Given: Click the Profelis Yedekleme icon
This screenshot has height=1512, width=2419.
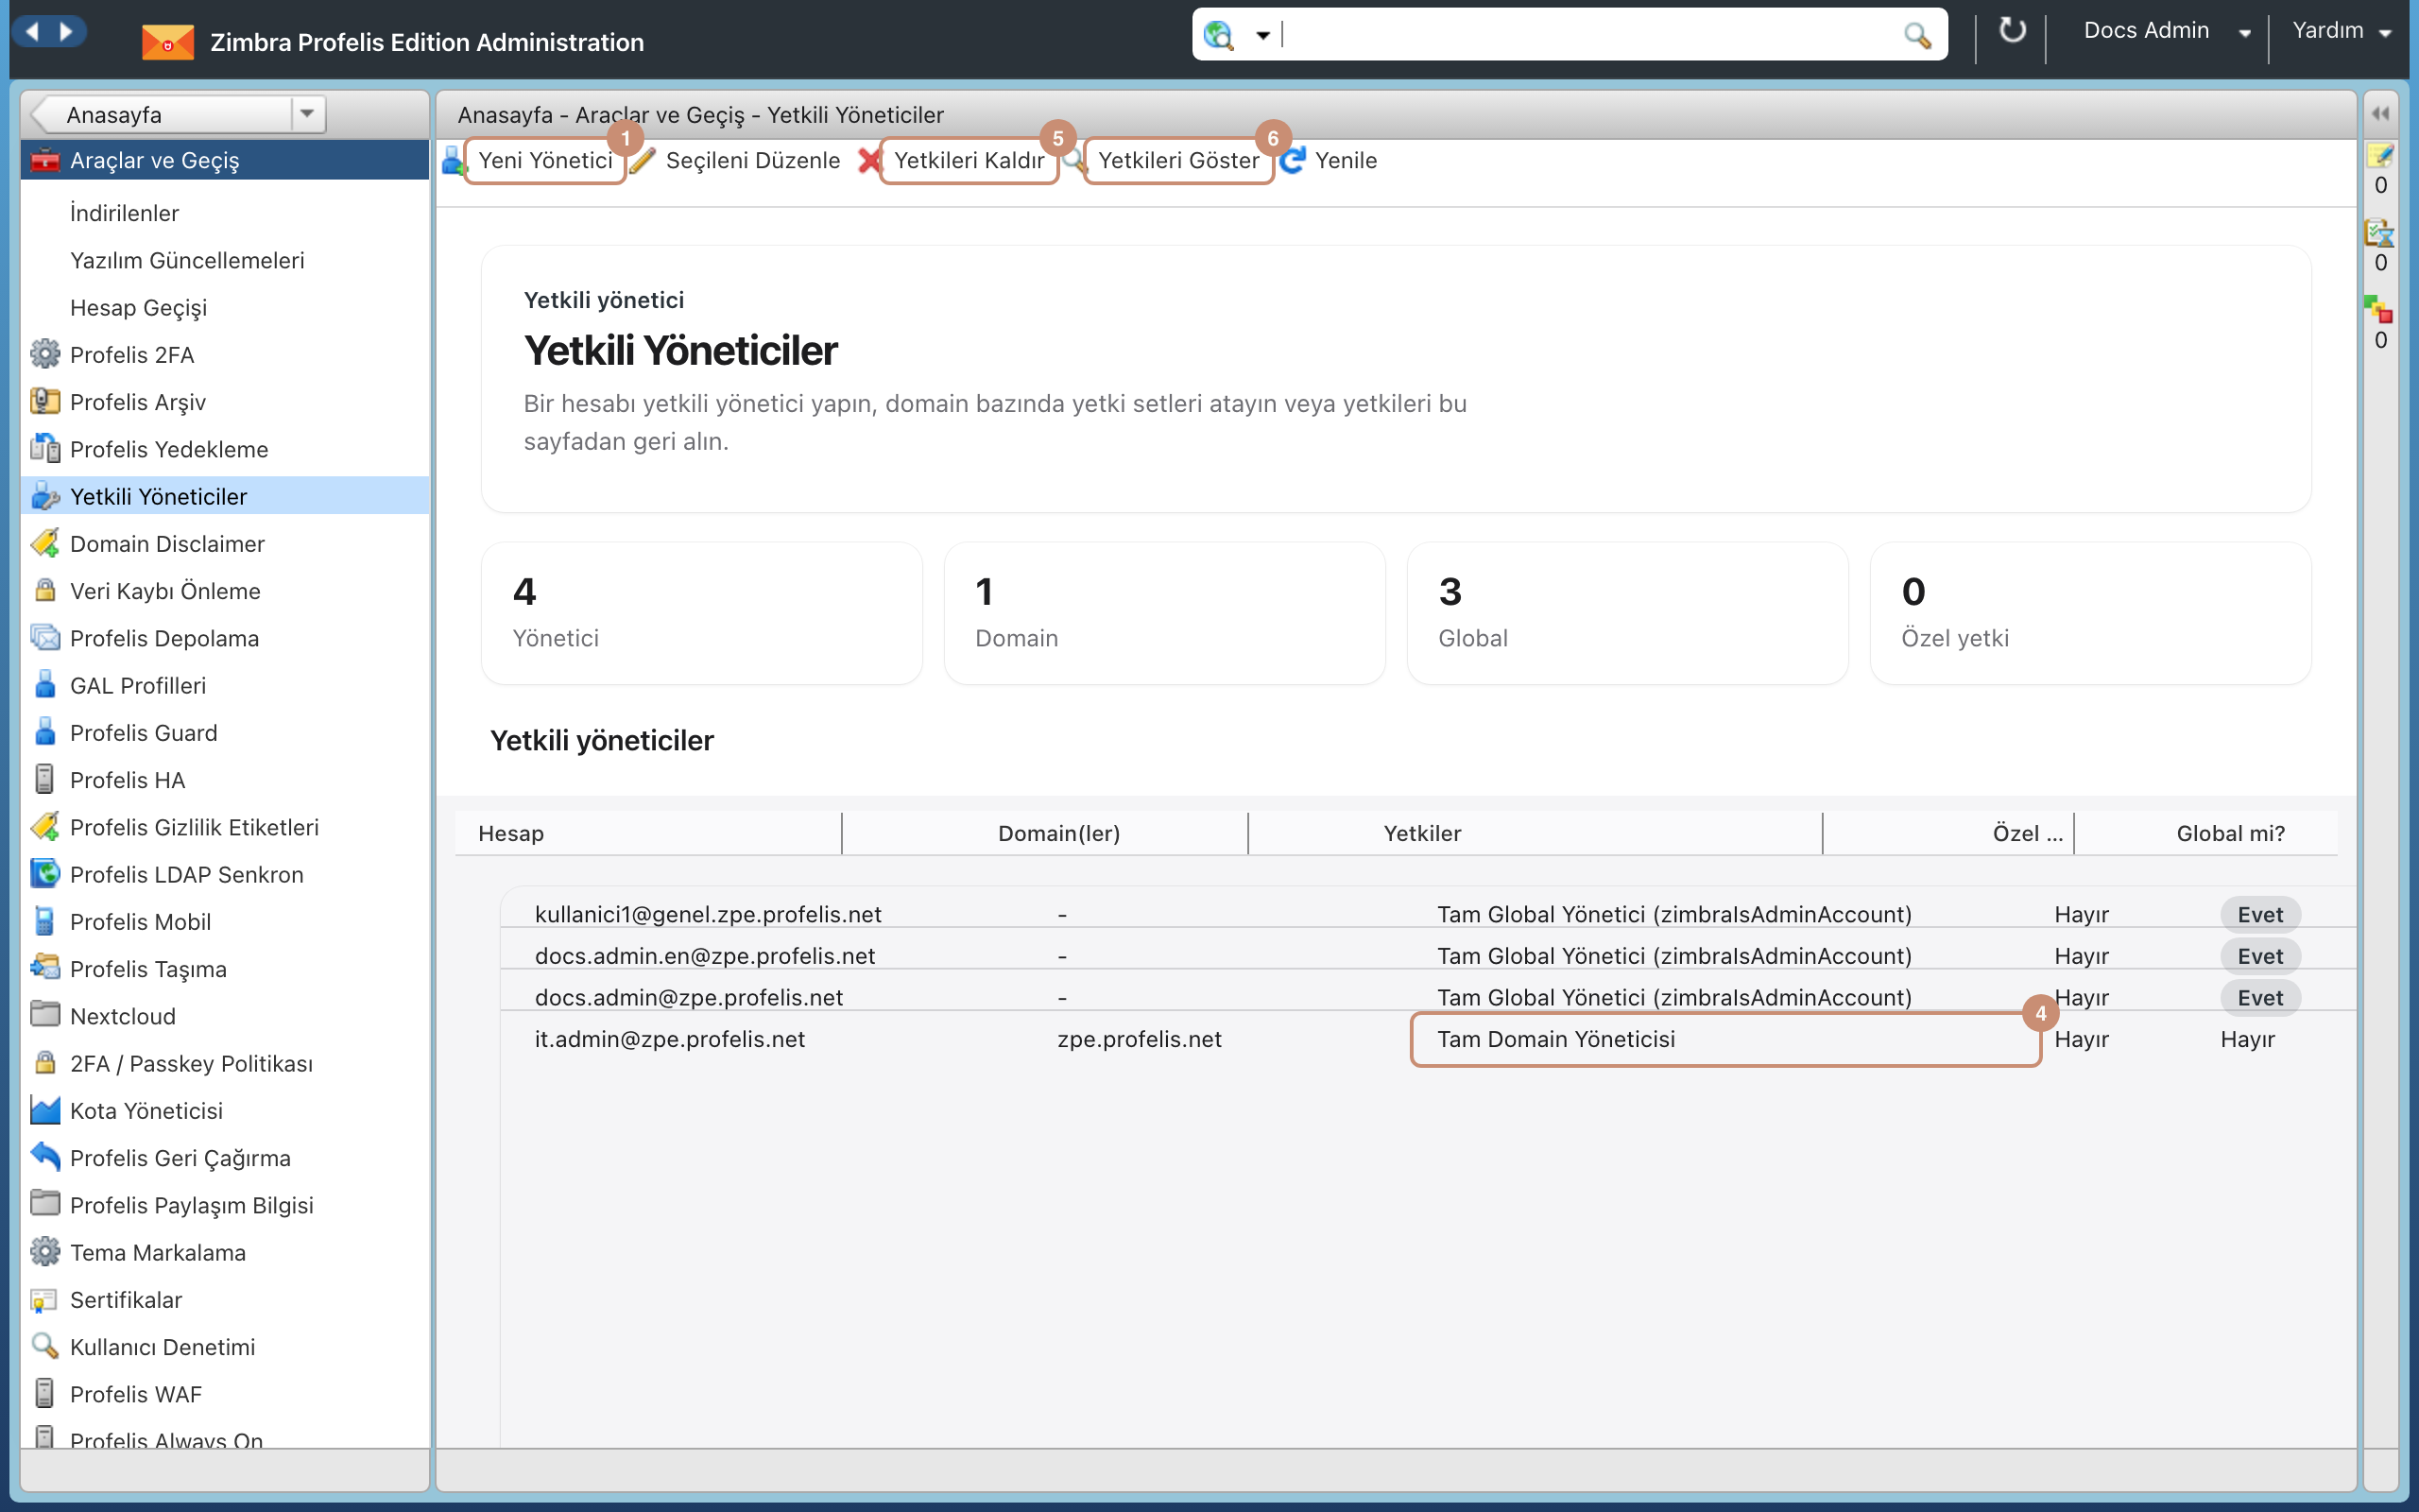Looking at the screenshot, I should point(44,448).
